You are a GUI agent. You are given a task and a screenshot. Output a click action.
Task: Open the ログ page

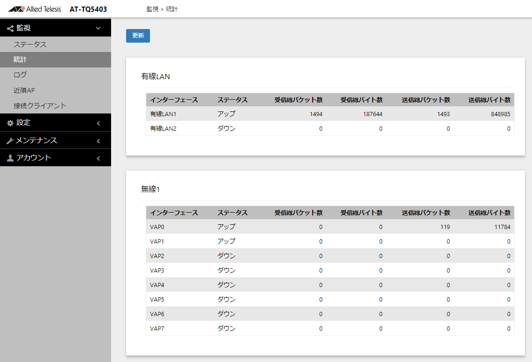[x=20, y=74]
